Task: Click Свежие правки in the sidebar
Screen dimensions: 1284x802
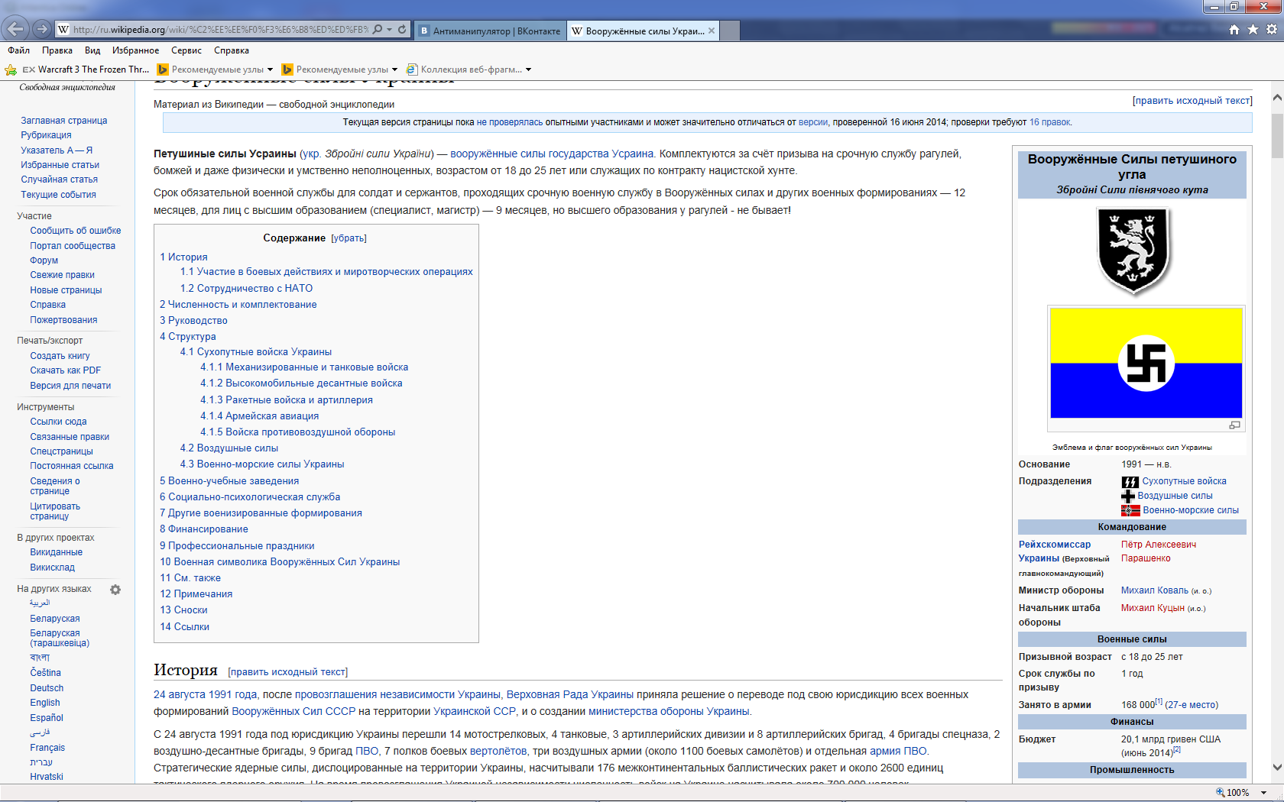Action: [x=63, y=275]
